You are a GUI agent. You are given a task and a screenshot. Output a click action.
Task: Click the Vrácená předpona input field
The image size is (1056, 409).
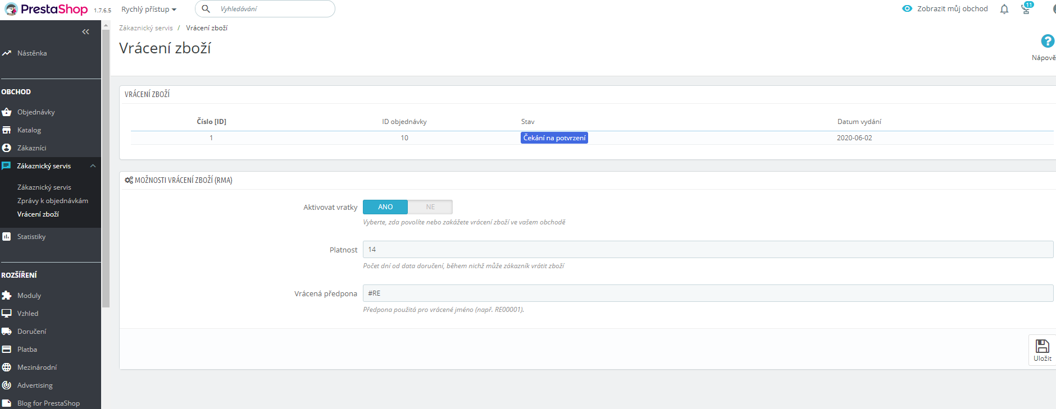708,293
